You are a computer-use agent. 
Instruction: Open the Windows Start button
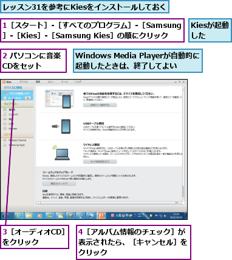pyautogui.click(x=5, y=216)
